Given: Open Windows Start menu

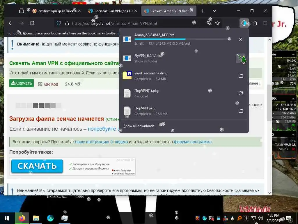Looking at the screenshot, I should (x=7, y=218).
